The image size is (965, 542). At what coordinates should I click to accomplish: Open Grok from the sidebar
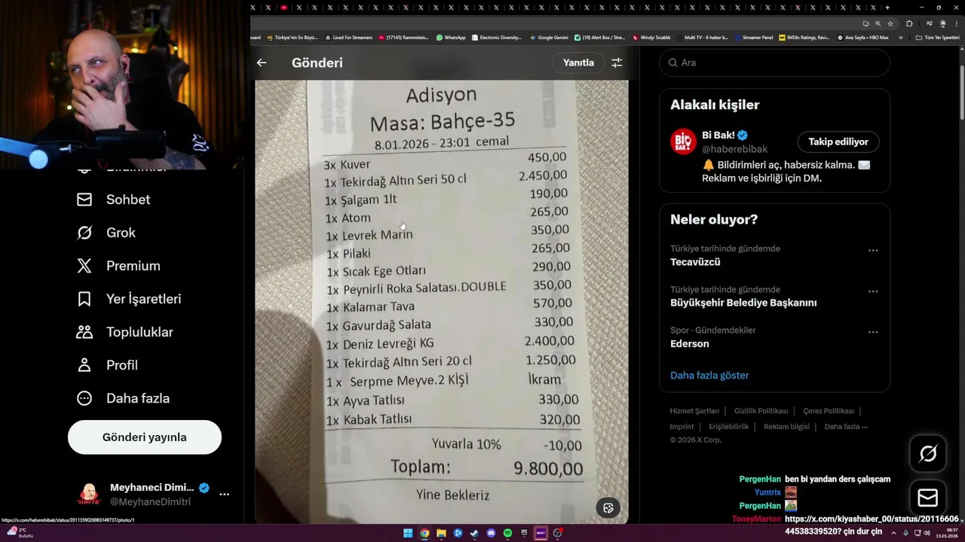[x=106, y=233]
